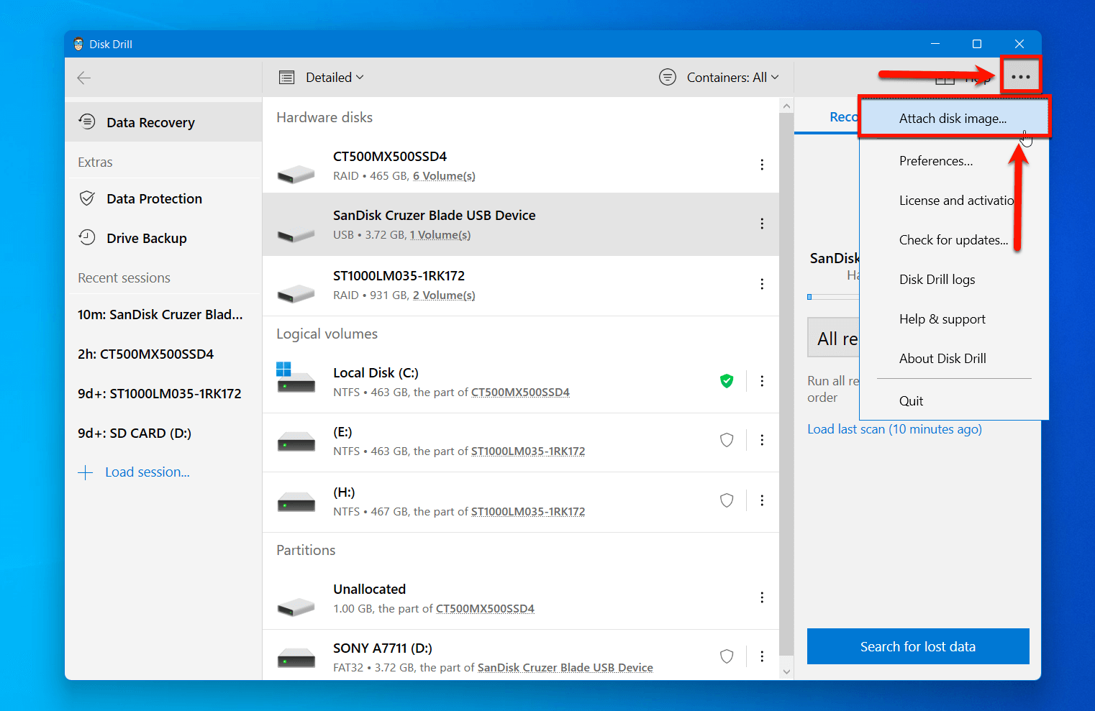Choose Preferences... from the menu
Image resolution: width=1095 pixels, height=711 pixels.
pyautogui.click(x=954, y=161)
